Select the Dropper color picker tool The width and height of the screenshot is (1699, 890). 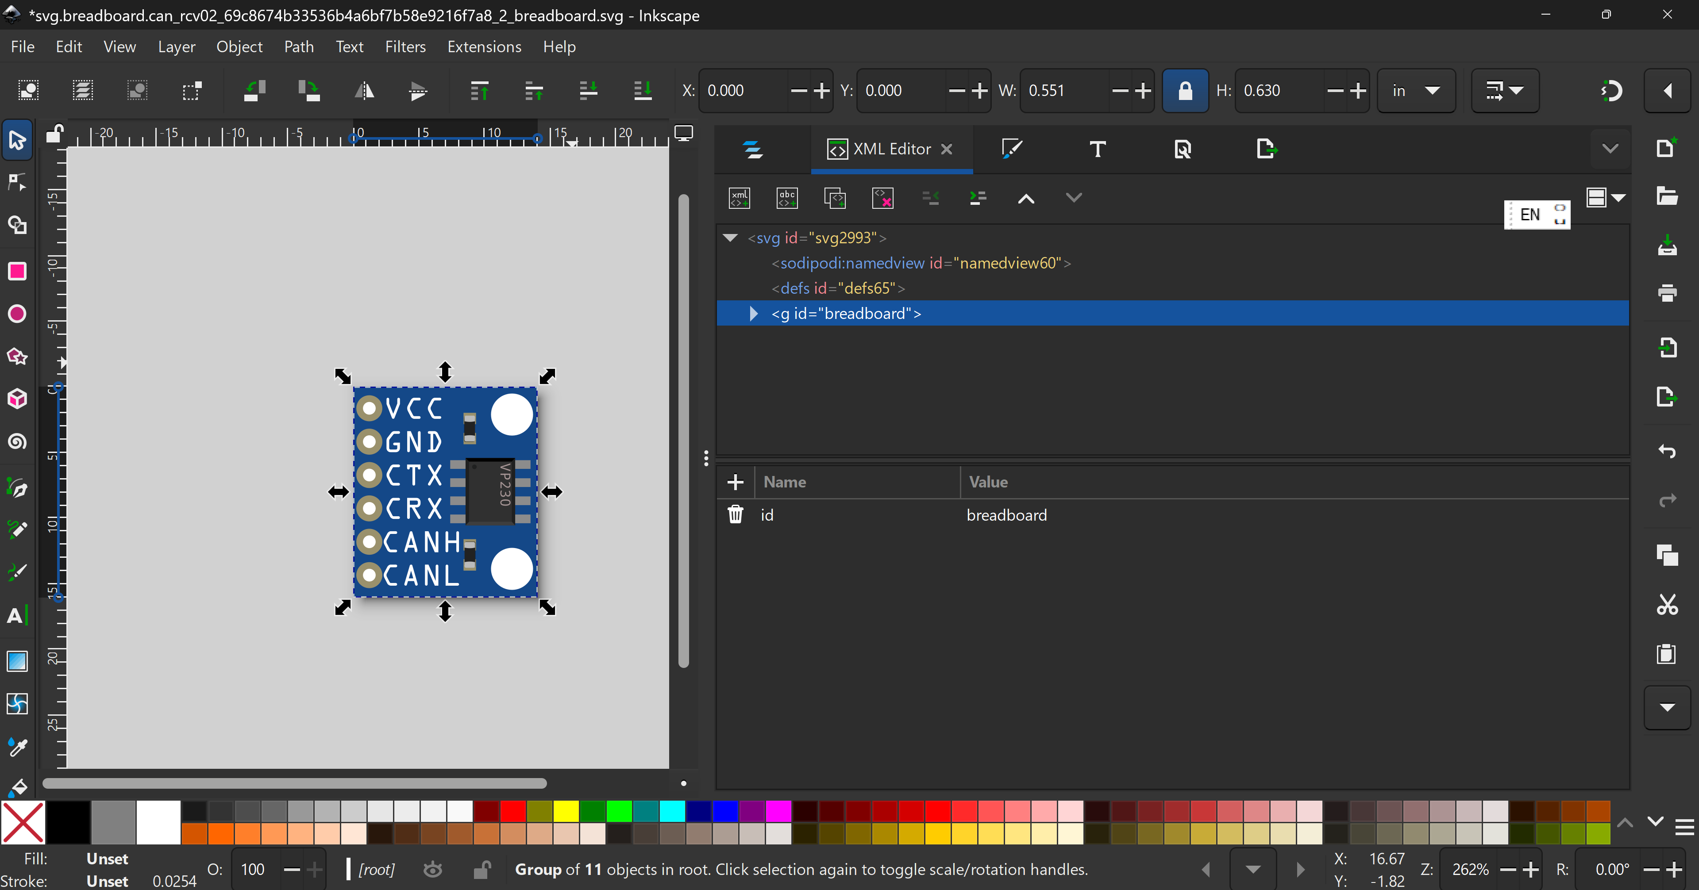(x=17, y=747)
